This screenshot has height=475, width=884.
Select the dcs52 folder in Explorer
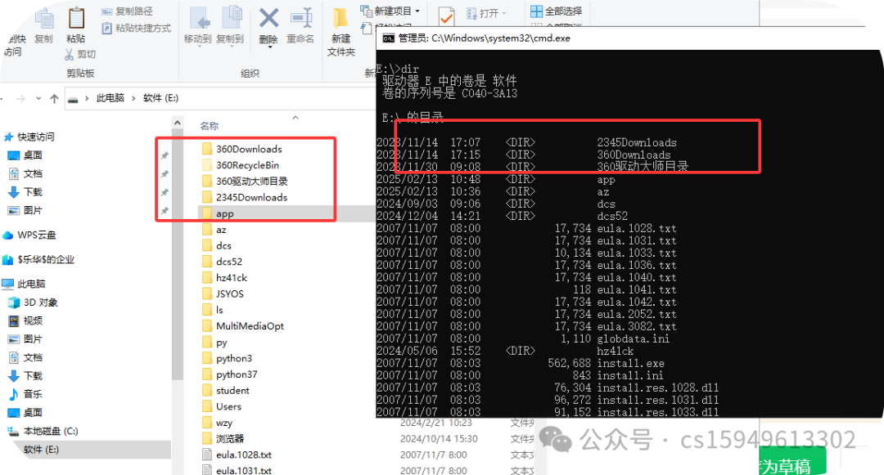pos(229,262)
